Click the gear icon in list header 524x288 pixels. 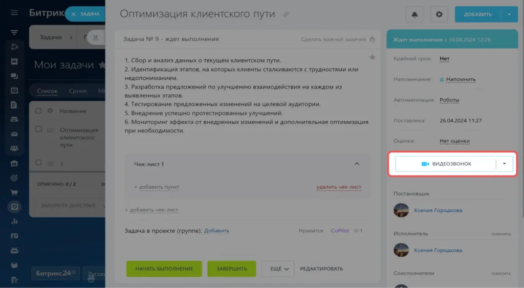click(50, 110)
